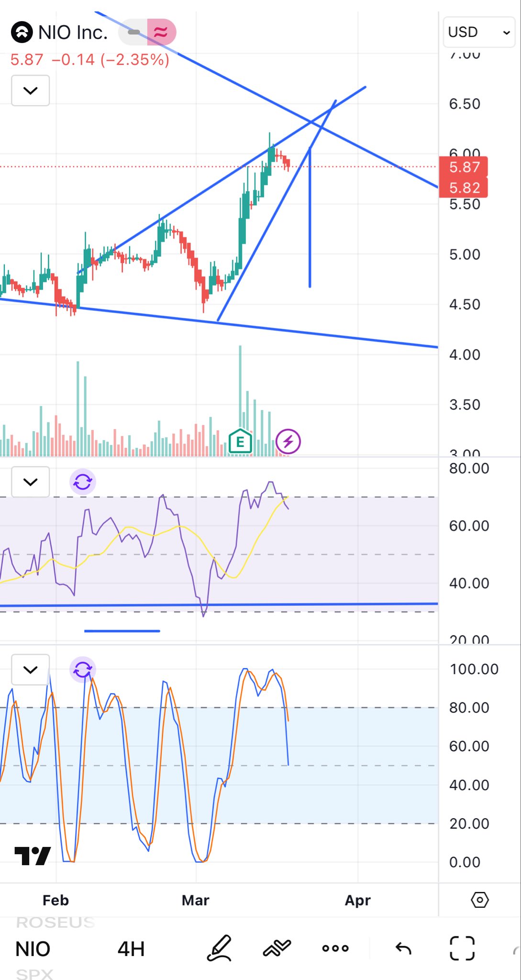Open the indicators icon
The image size is (521, 980).
point(277,948)
